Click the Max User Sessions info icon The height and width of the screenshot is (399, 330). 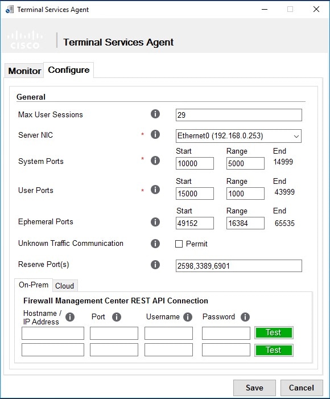coord(155,114)
